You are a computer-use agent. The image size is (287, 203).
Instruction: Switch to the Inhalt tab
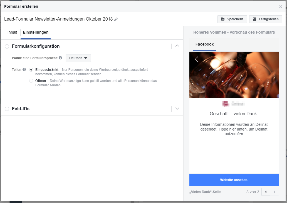[12, 32]
